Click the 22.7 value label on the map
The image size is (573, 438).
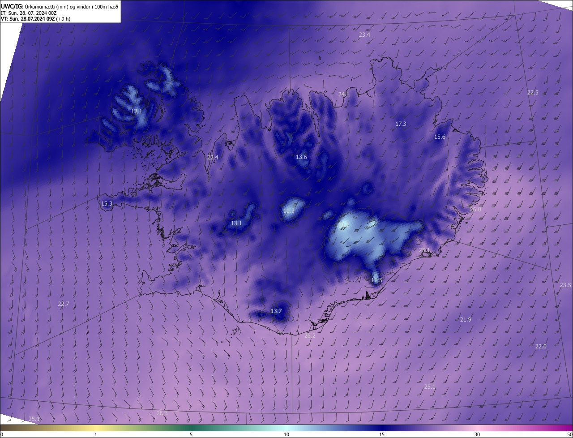click(x=64, y=304)
